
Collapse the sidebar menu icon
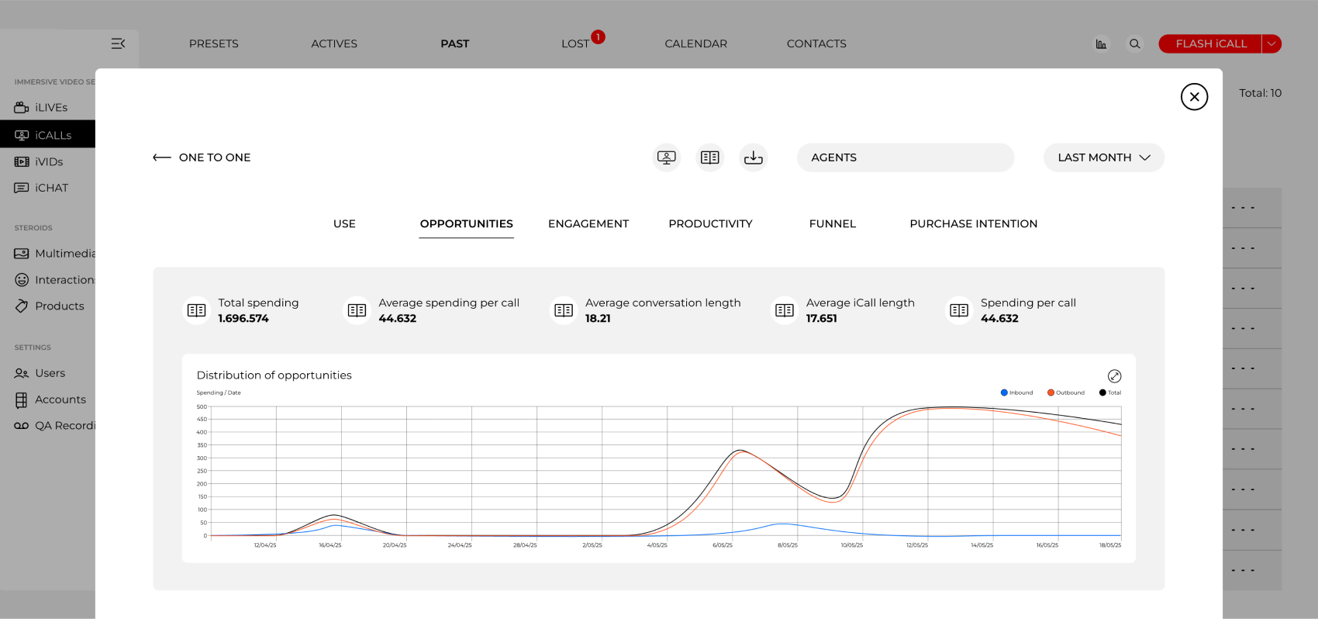(x=118, y=44)
